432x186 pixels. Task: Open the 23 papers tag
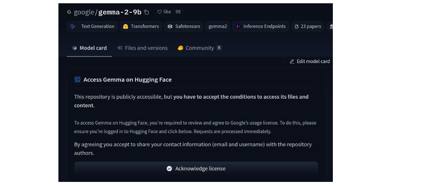click(x=308, y=26)
